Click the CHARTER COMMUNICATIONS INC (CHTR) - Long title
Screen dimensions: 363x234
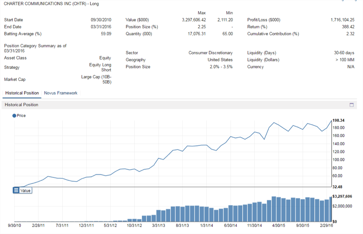pyautogui.click(x=51, y=4)
